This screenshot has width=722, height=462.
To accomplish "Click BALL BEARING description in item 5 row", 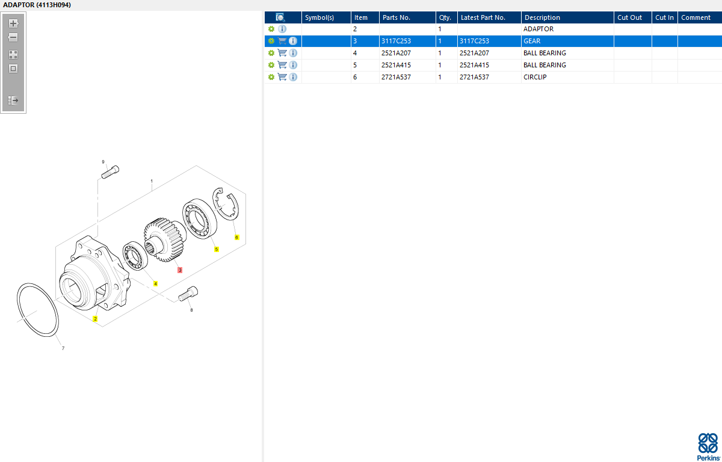I will (567, 65).
